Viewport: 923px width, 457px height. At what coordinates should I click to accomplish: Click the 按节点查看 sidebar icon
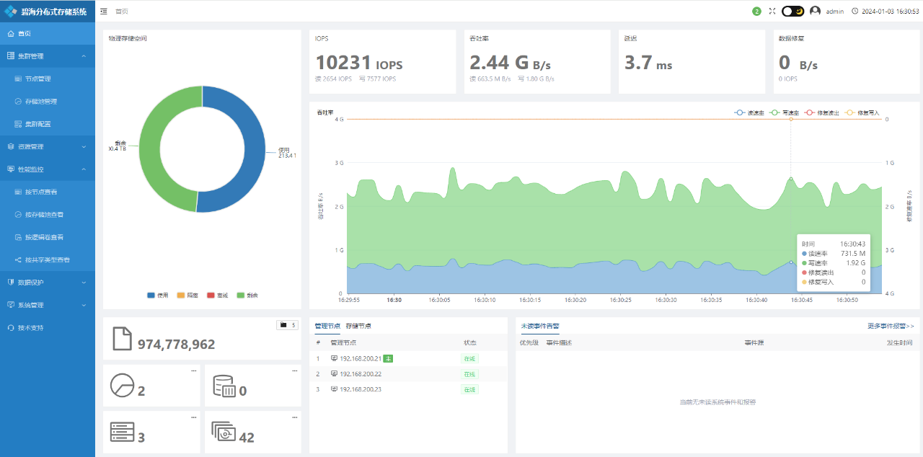[19, 192]
